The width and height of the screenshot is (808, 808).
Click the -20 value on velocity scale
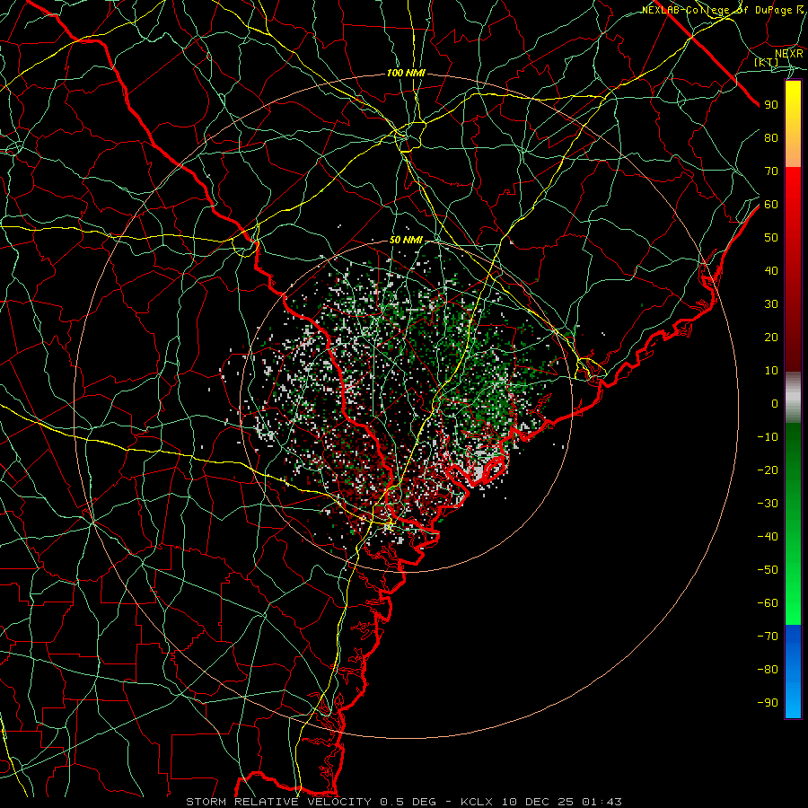point(768,470)
